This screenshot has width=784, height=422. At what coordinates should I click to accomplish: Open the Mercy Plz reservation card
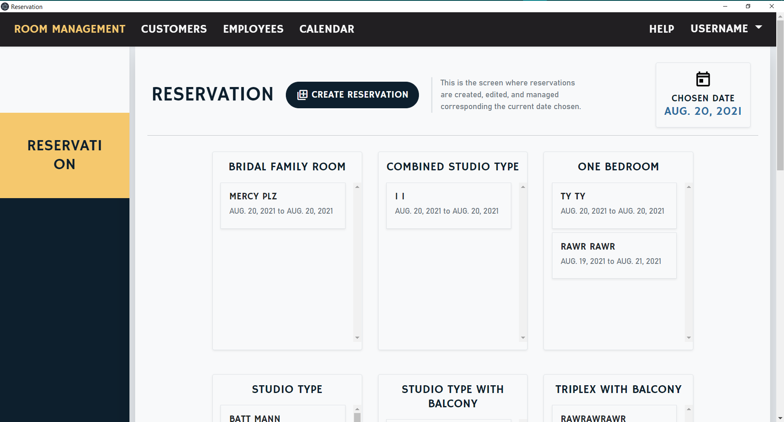click(x=283, y=205)
